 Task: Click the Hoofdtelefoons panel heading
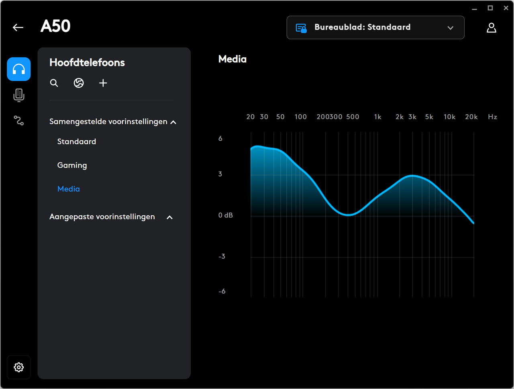pos(87,63)
